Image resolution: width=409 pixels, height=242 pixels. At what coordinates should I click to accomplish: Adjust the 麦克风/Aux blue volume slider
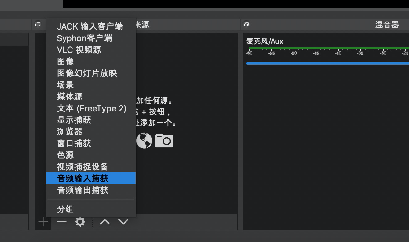(327, 63)
